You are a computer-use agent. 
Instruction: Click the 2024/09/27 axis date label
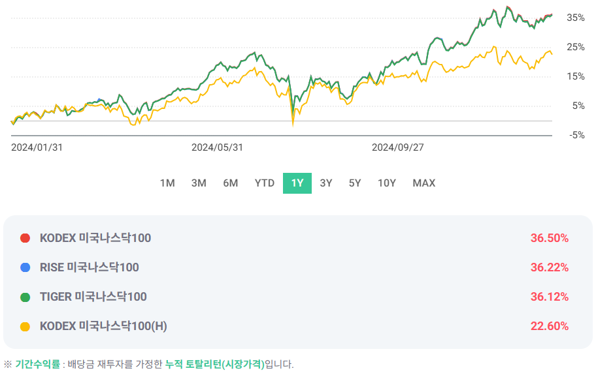click(397, 147)
